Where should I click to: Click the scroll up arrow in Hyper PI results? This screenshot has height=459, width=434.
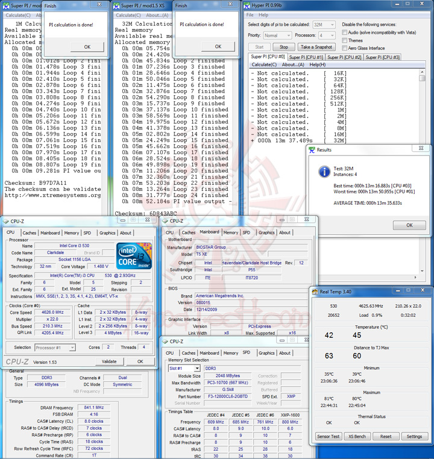[x=422, y=72]
